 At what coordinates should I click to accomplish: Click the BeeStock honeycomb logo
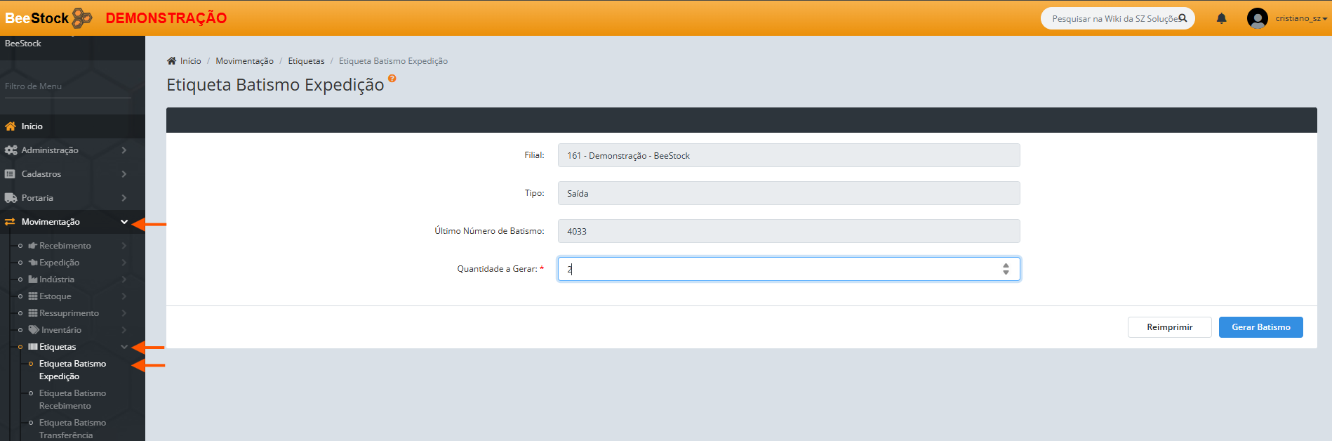pos(82,18)
